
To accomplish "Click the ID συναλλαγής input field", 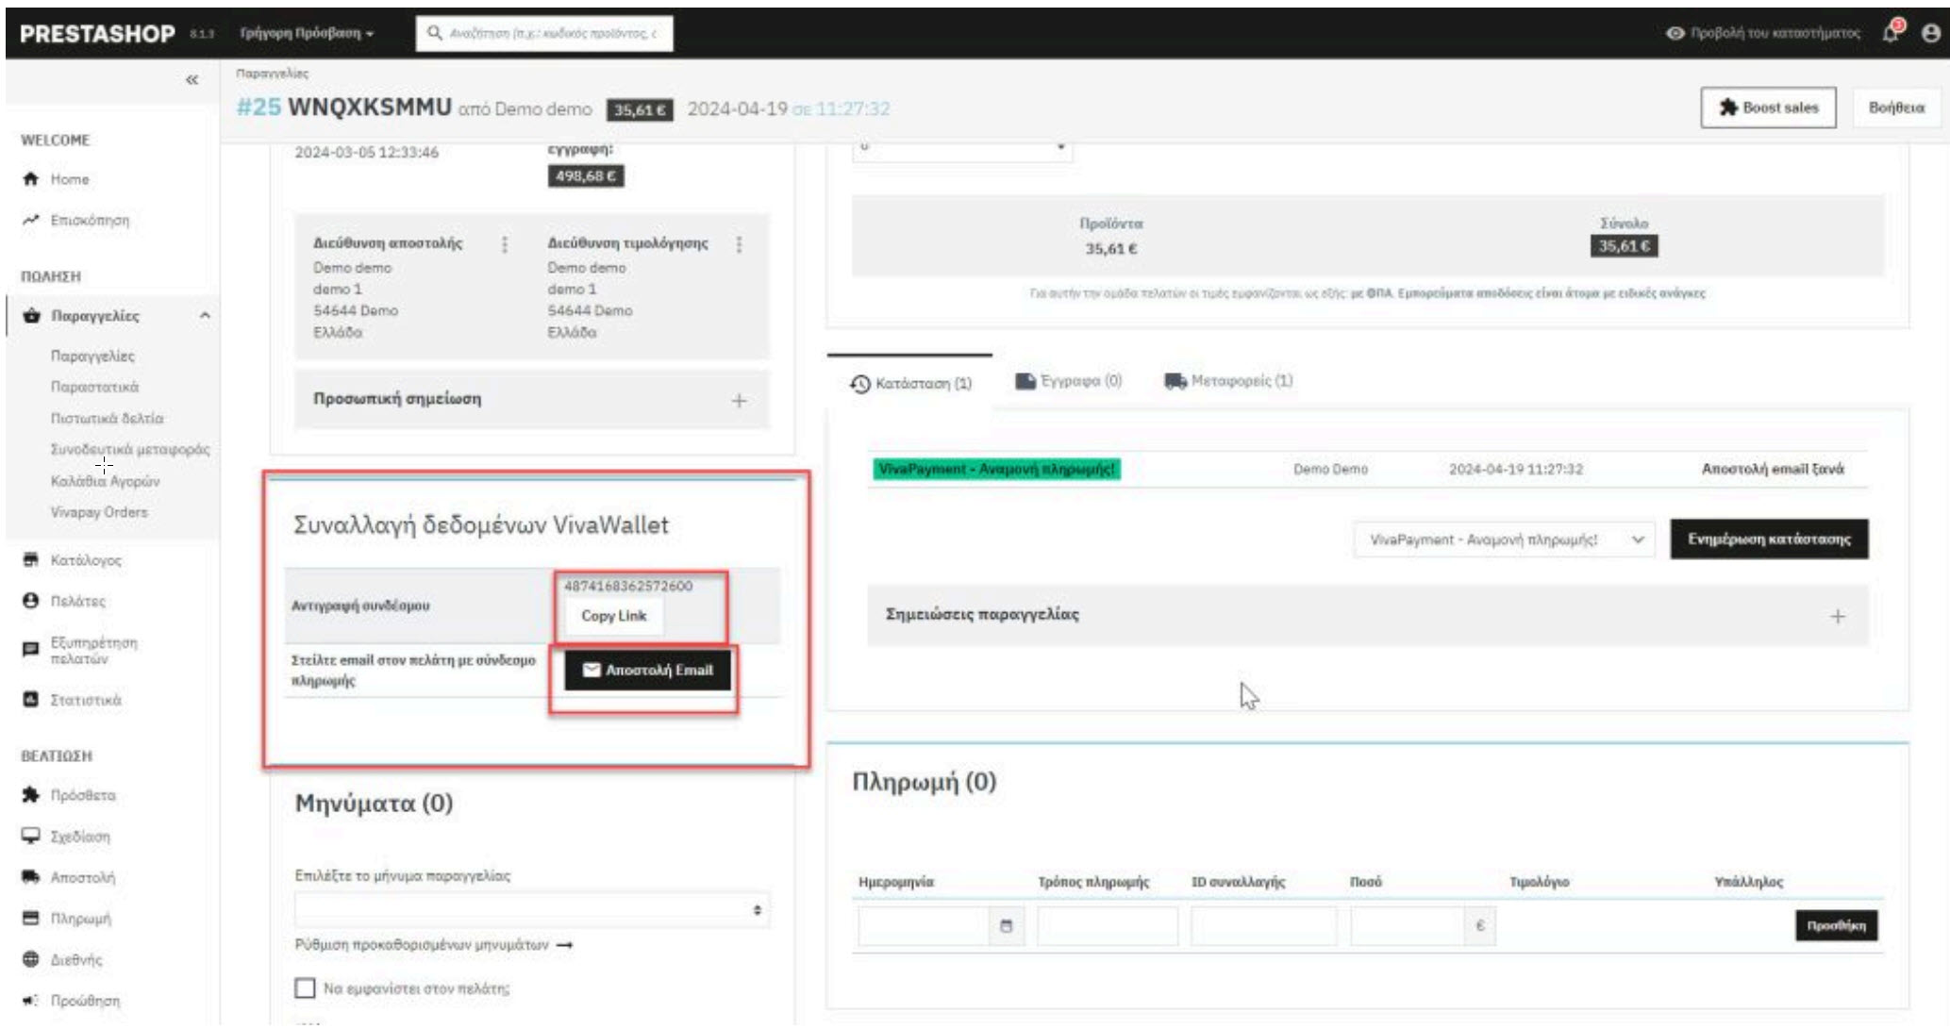I will 1264,926.
